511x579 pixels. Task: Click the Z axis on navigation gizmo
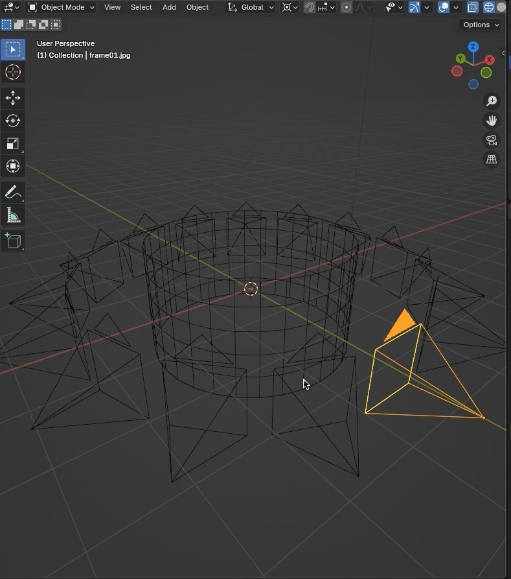point(473,47)
